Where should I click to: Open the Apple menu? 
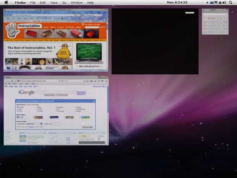click(6, 2)
